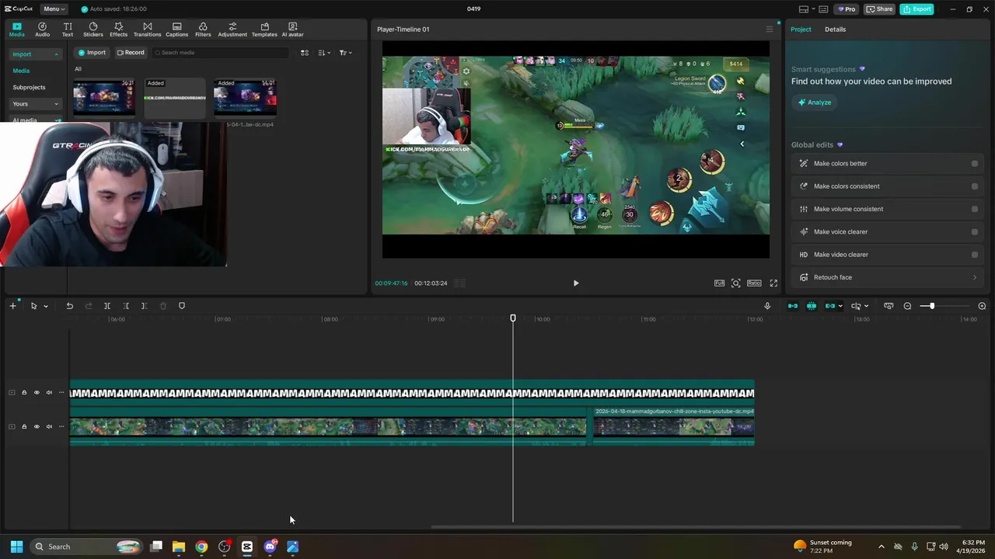
Task: Switch to the Project tab
Action: pos(801,30)
